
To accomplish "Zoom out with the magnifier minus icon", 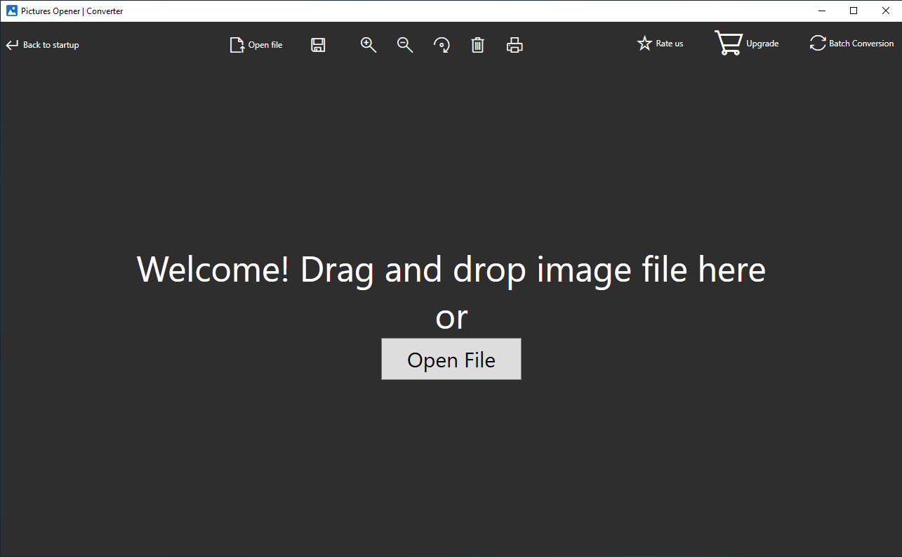I will click(405, 45).
